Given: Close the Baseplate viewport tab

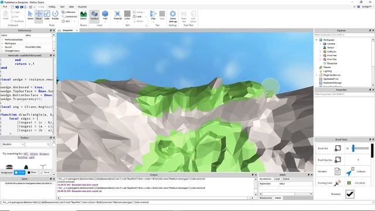Looking at the screenshot, I should tap(77, 30).
